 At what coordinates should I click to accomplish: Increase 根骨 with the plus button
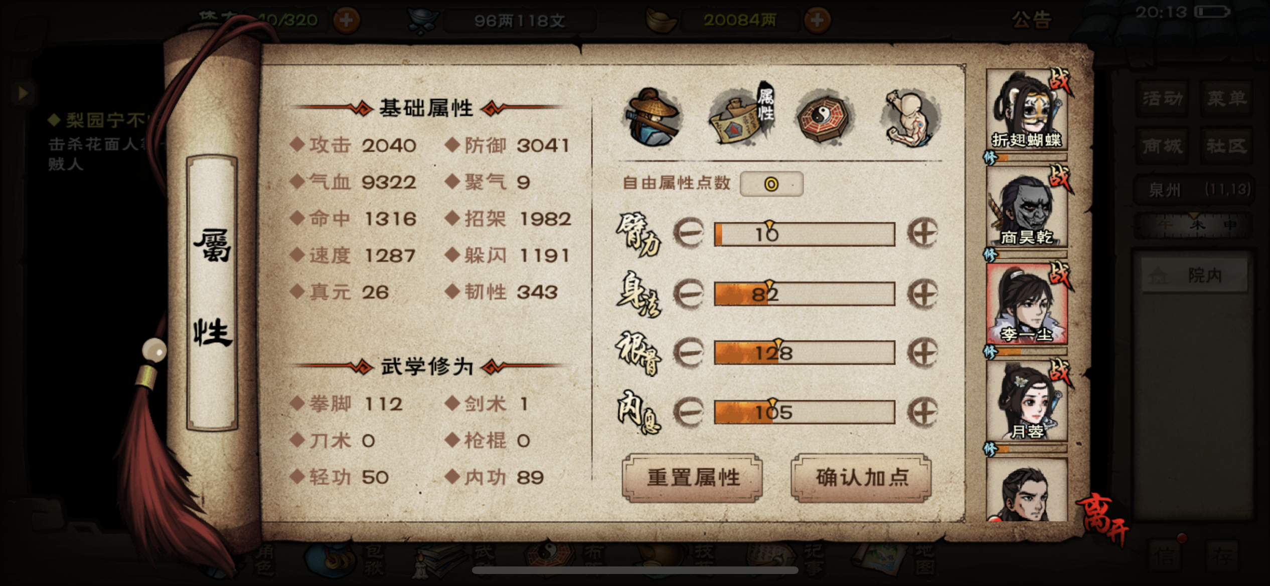click(x=922, y=353)
